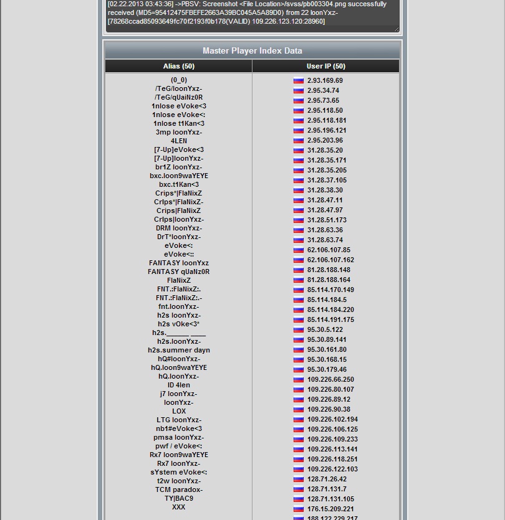Click alias FANTASY loonYxz
Image resolution: width=505 pixels, height=520 pixels.
click(x=179, y=263)
